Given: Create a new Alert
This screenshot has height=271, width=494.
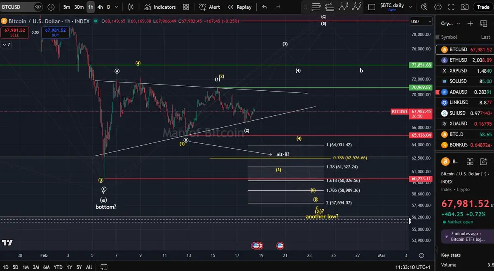Looking at the screenshot, I should coord(210,7).
